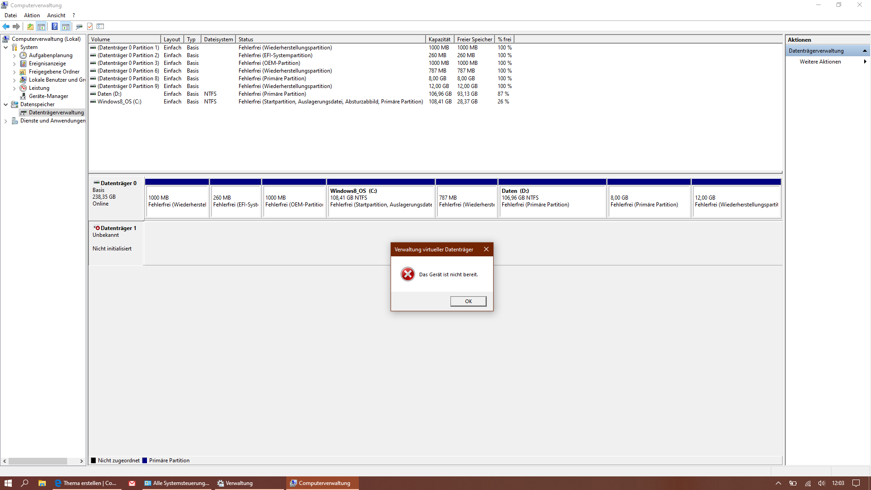This screenshot has width=871, height=490.
Task: Open the Aktion menu
Action: tap(32, 15)
